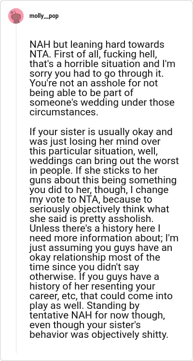This screenshot has height=361, width=193.
Task: Select the final line "behavior was objectively shitty."
Action: [98, 335]
